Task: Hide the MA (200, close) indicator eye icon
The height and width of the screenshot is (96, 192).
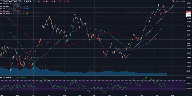Action: (x=14, y=11)
